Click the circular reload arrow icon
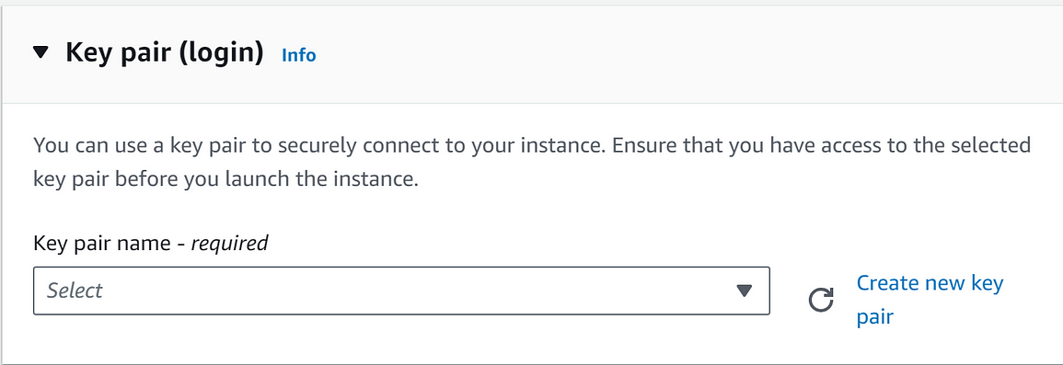Screen dimensions: 1063x365 821,300
